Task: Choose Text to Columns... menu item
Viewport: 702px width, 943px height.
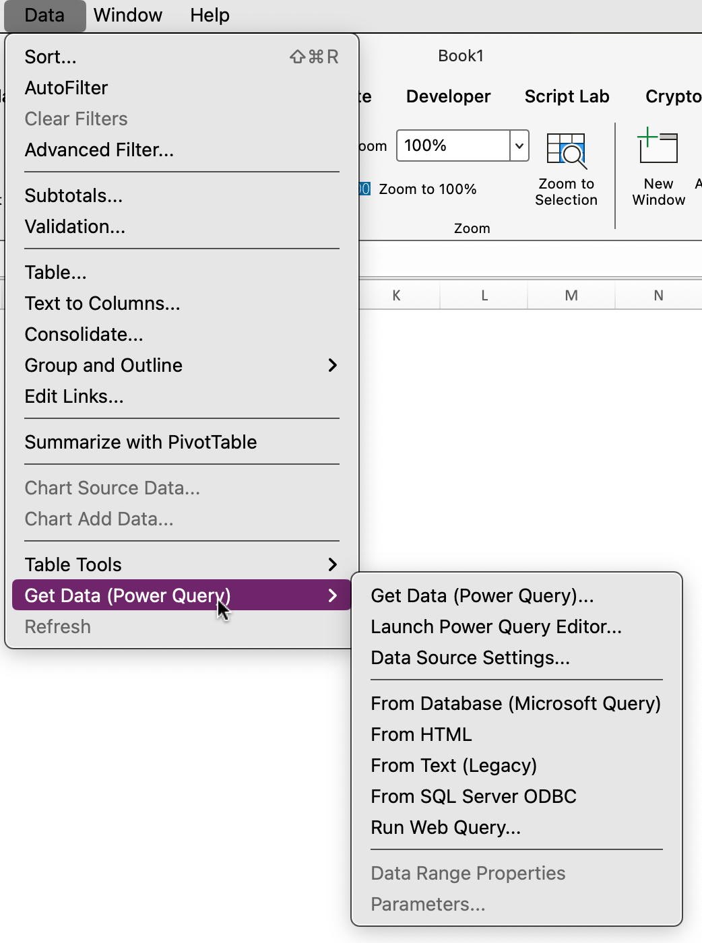Action: pos(102,303)
